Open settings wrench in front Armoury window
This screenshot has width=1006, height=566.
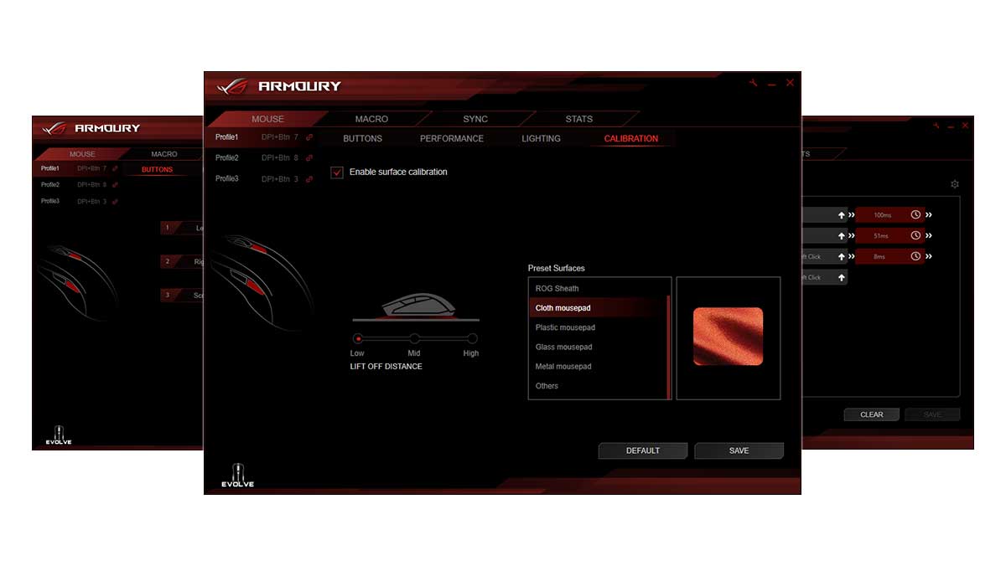point(754,83)
